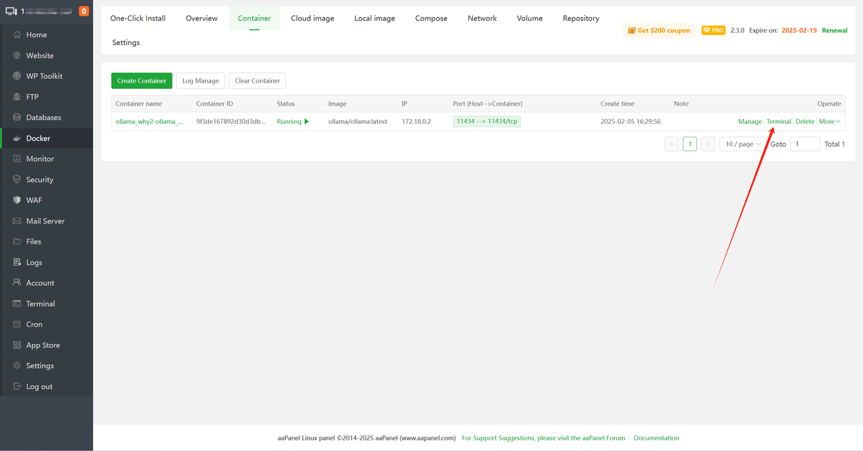Click the 11434 --> 11434/tcp port tag

[x=487, y=121]
